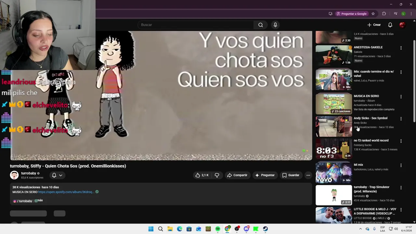The image size is (416, 234).
Task: Open Chrome three-dot menu
Action: pos(411,14)
